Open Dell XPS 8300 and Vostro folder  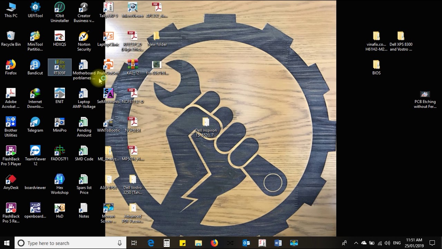[x=401, y=41]
